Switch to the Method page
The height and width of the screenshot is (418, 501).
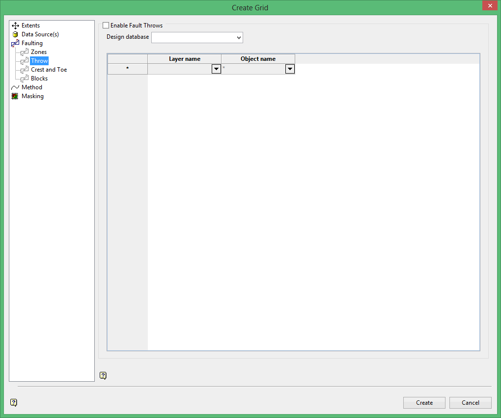[x=32, y=87]
